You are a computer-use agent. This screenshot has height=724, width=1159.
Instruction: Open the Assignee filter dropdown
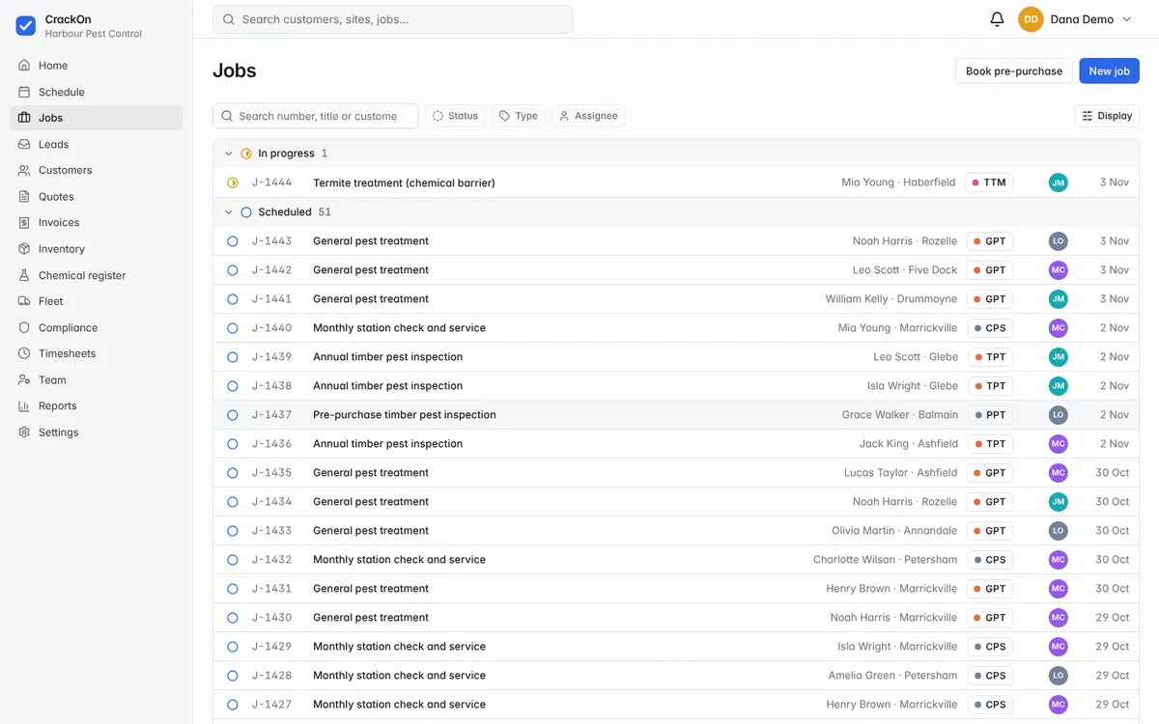point(588,116)
